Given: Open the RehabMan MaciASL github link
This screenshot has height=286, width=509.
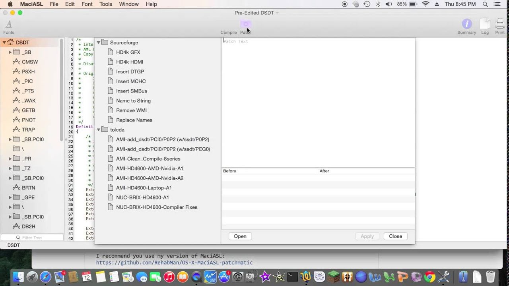Looking at the screenshot, I should tap(174, 263).
